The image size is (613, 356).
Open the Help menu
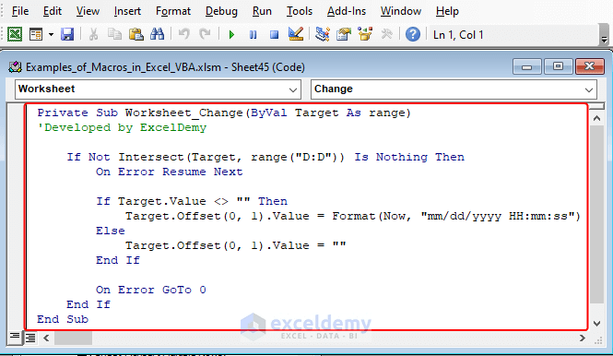tap(447, 11)
